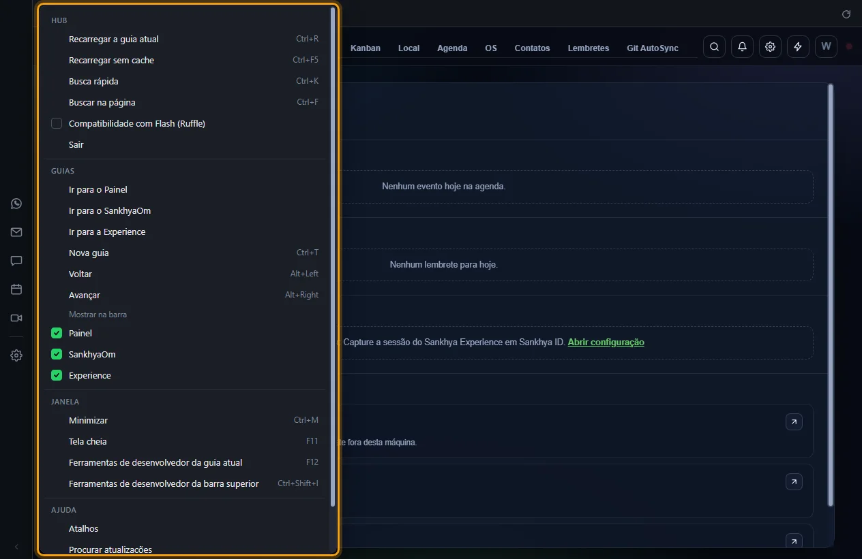Collapse the sidebar with the bottom chevron
The image size is (862, 559).
point(16,547)
